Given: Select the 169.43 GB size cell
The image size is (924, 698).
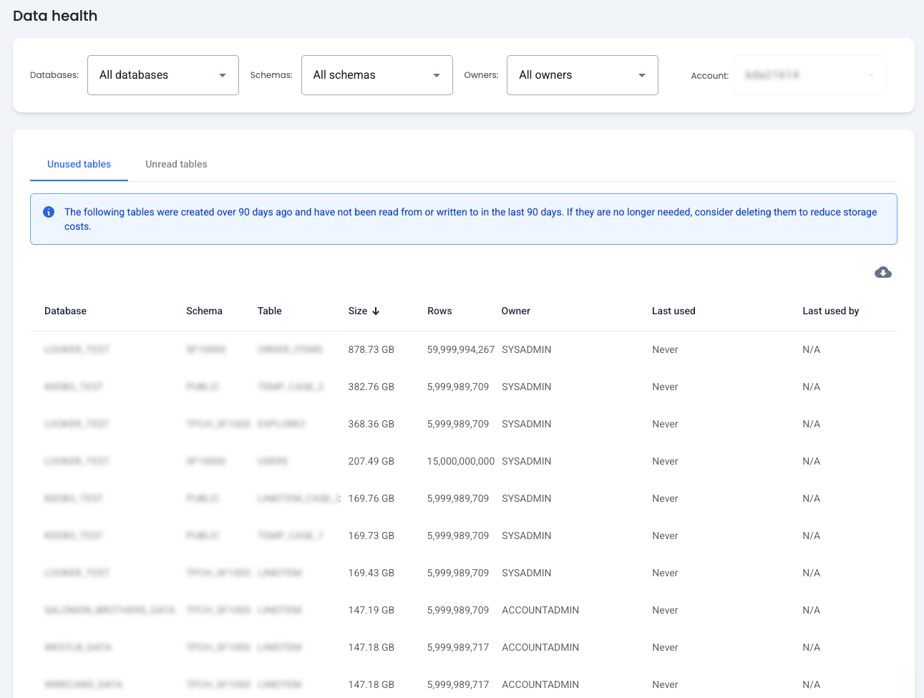Looking at the screenshot, I should [371, 573].
